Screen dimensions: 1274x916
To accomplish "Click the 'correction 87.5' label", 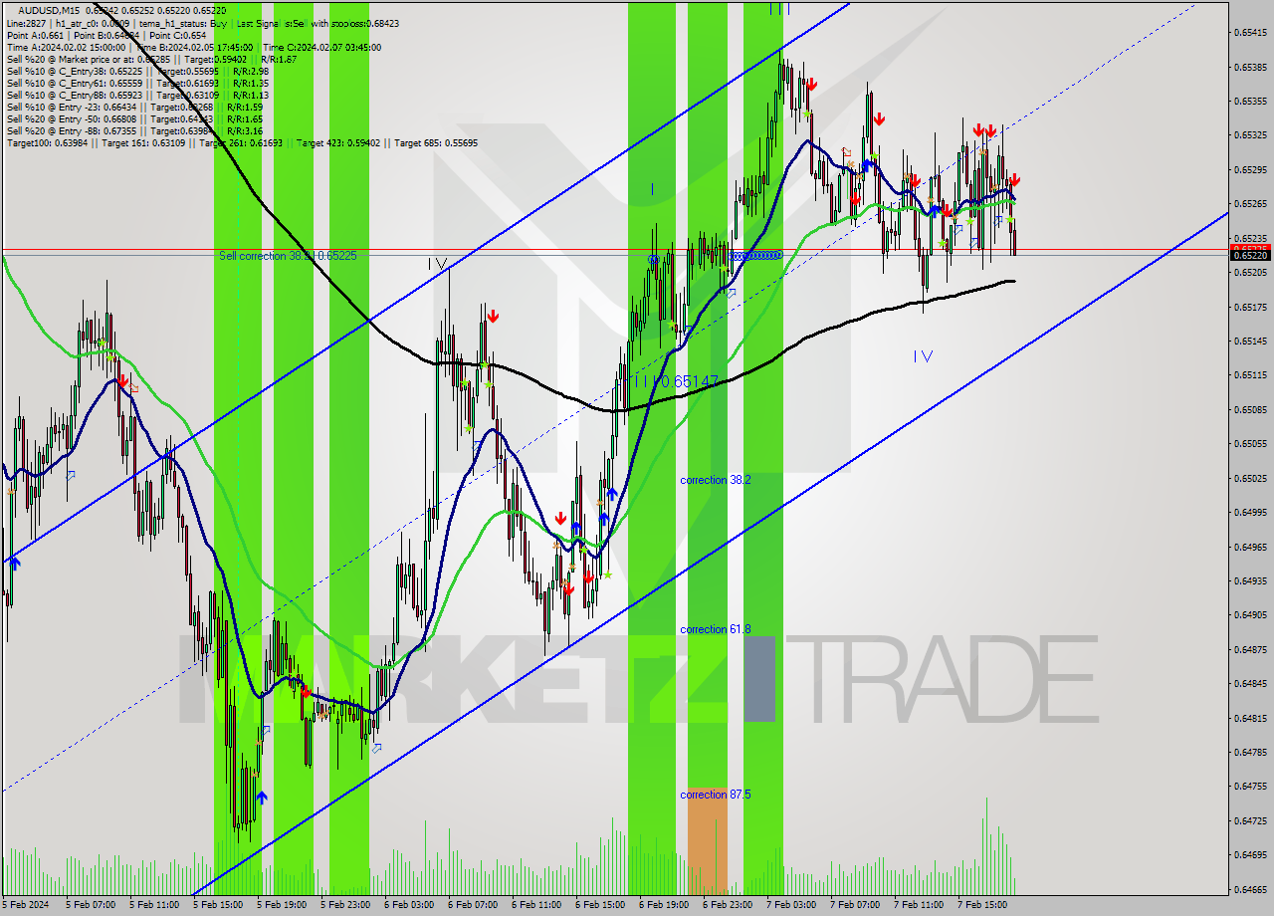I will coord(715,795).
